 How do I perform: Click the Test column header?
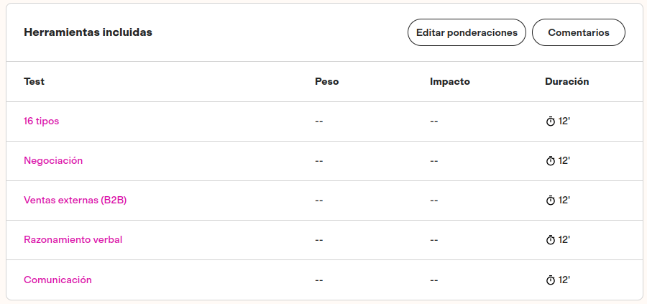[x=34, y=82]
